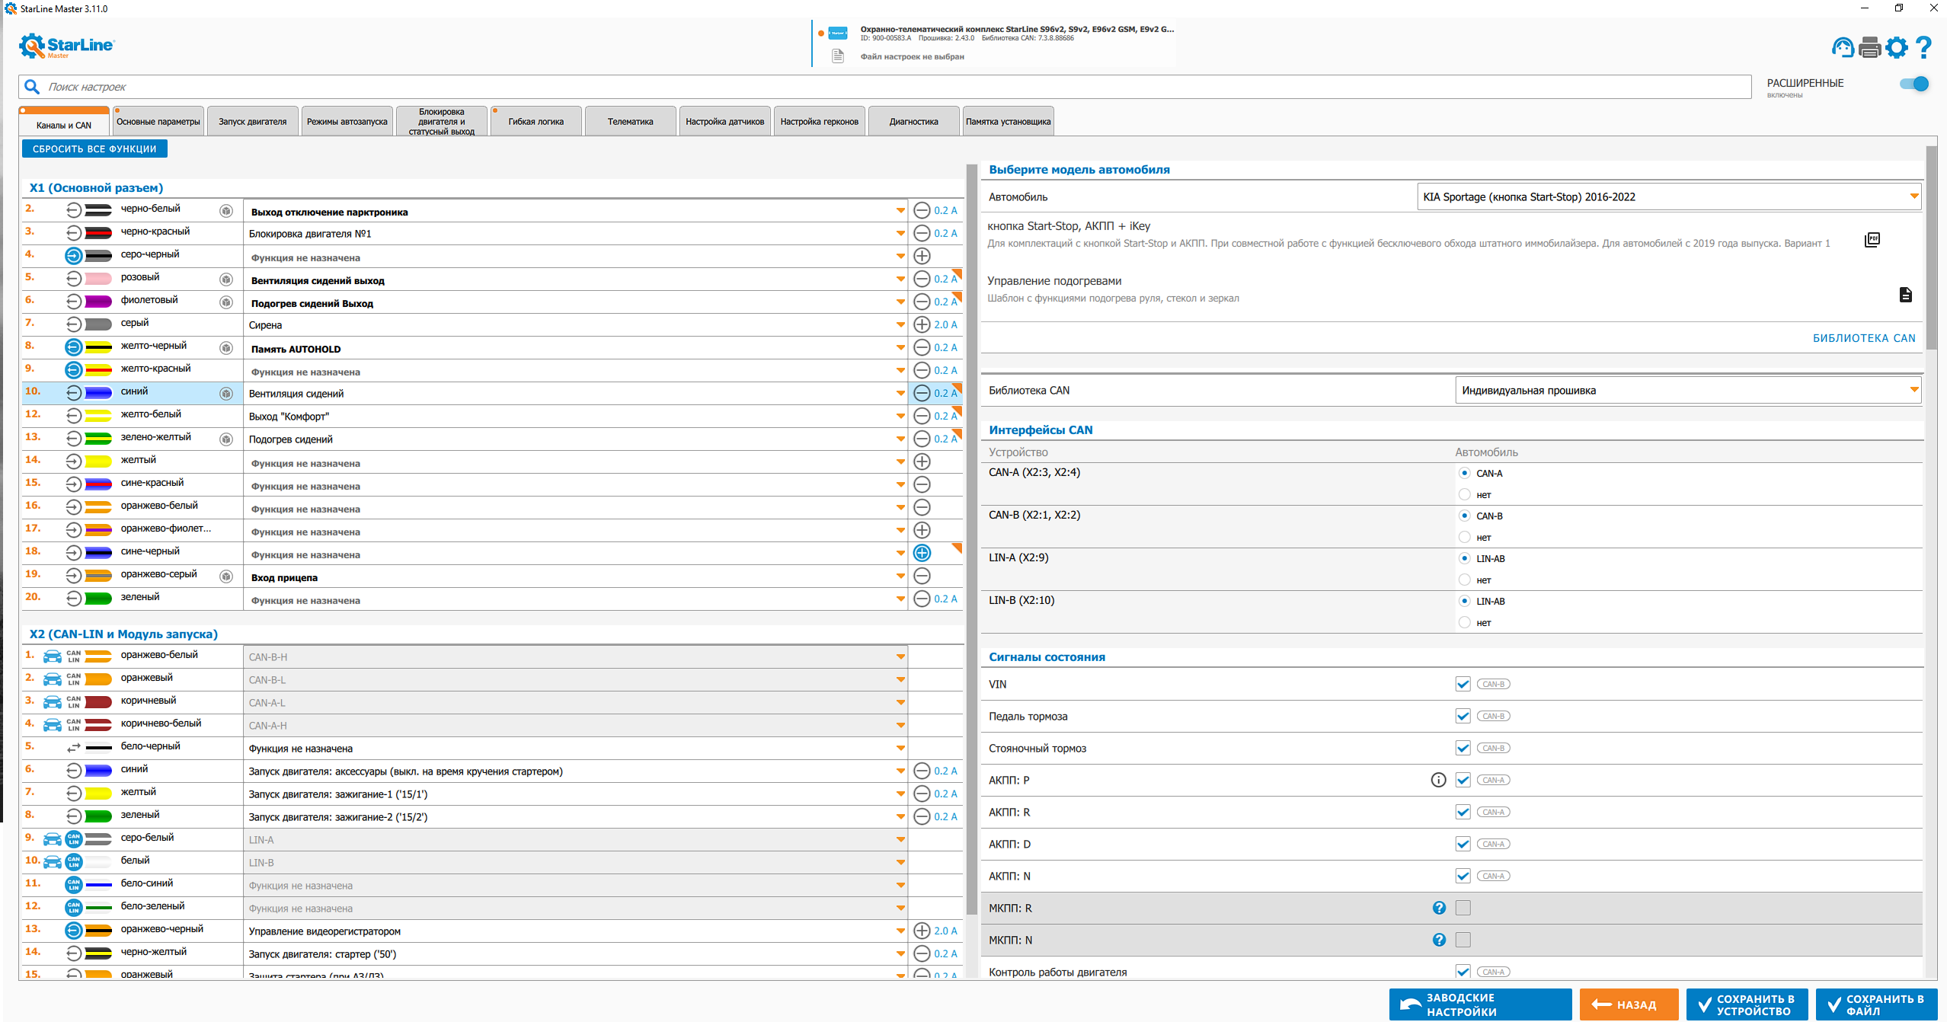The width and height of the screenshot is (1947, 1022).
Task: Toggle the РАСШИРЕННЫЕ advanced settings switch
Action: tap(1913, 85)
